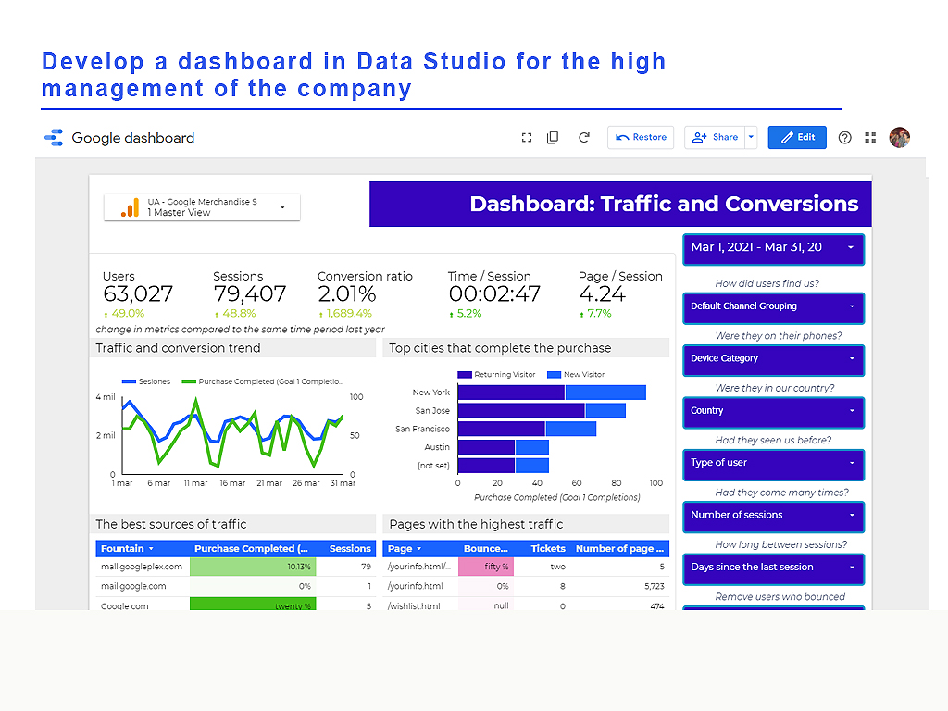Viewport: 948px width, 711px height.
Task: Open the Country filter dropdown
Action: (773, 411)
